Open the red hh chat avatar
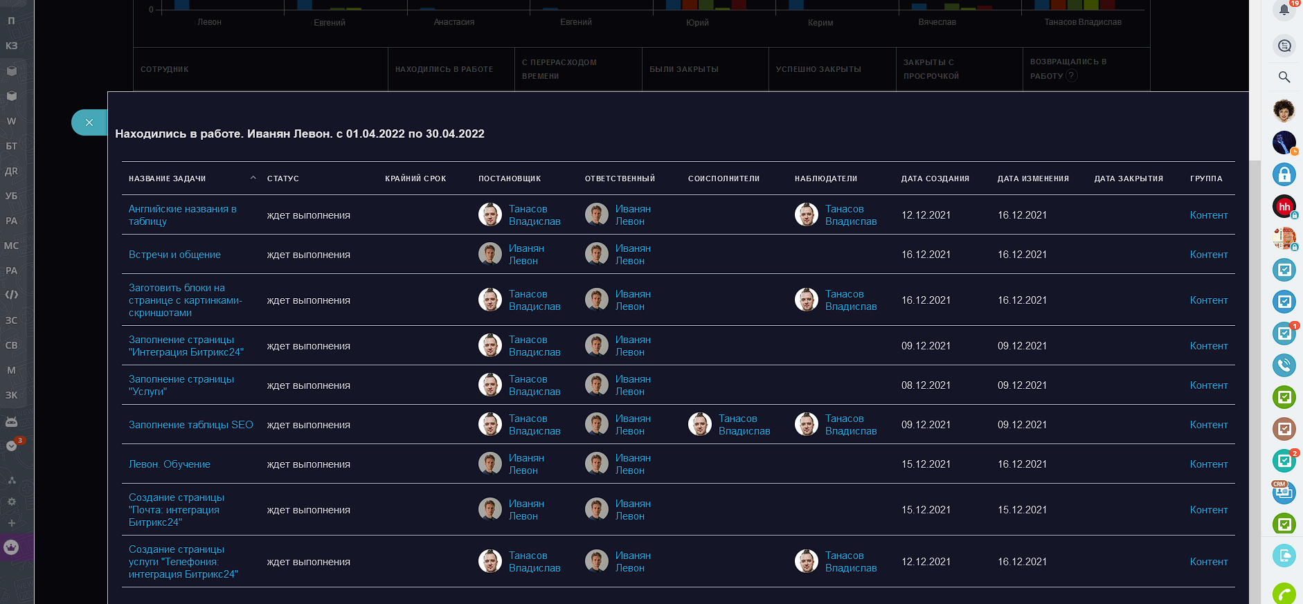Image resolution: width=1303 pixels, height=604 pixels. click(x=1284, y=206)
